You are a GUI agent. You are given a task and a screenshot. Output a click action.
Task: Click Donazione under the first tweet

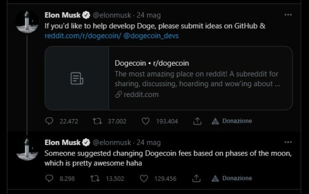coord(232,121)
